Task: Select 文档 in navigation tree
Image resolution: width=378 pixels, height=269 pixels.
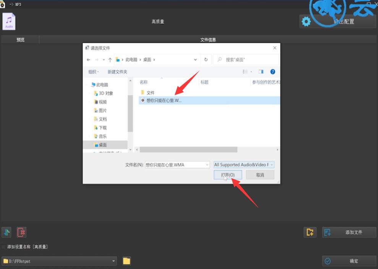Action: point(100,119)
